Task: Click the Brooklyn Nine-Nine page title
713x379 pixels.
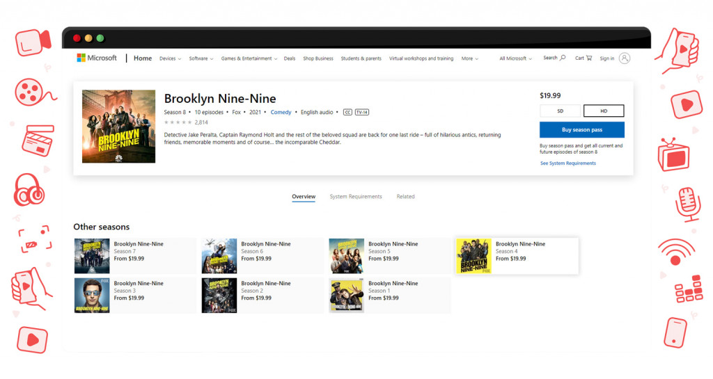Action: tap(220, 99)
